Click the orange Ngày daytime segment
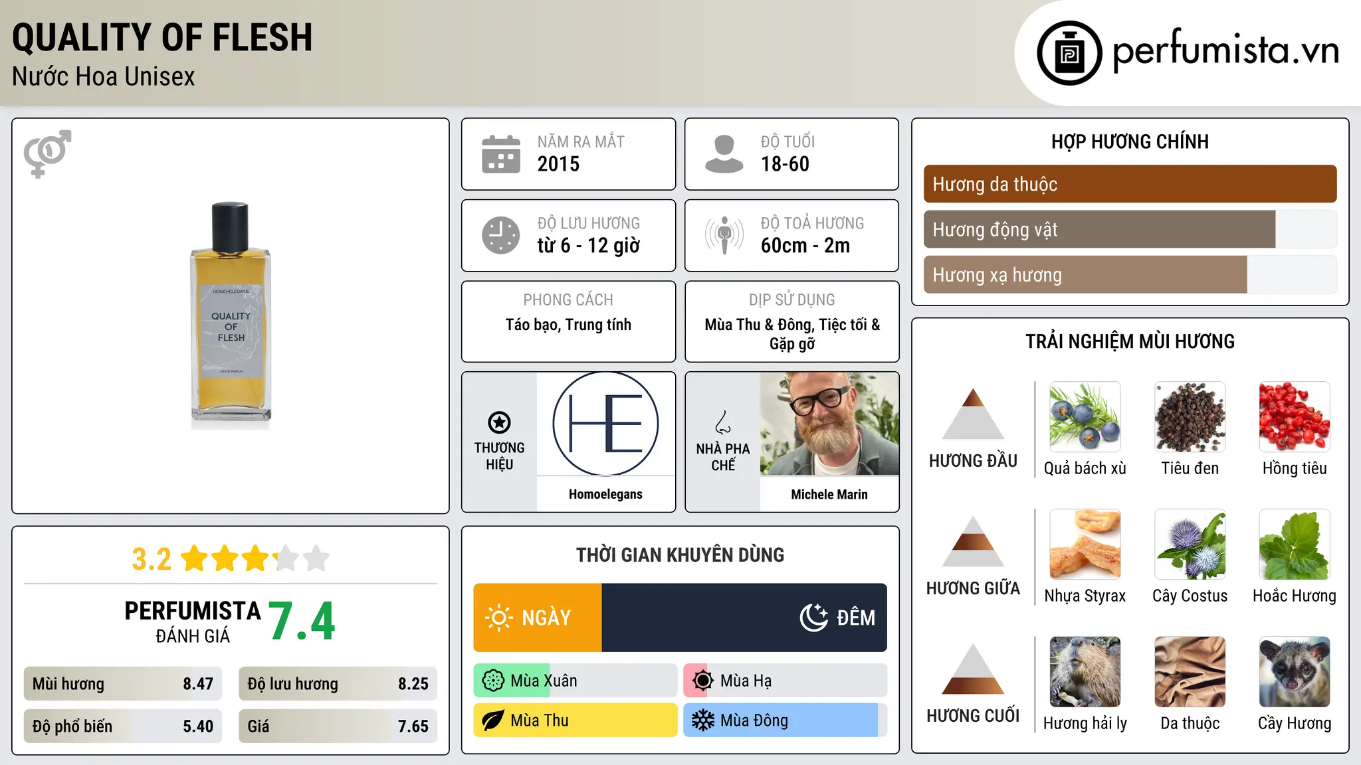Viewport: 1361px width, 765px height. point(538,618)
